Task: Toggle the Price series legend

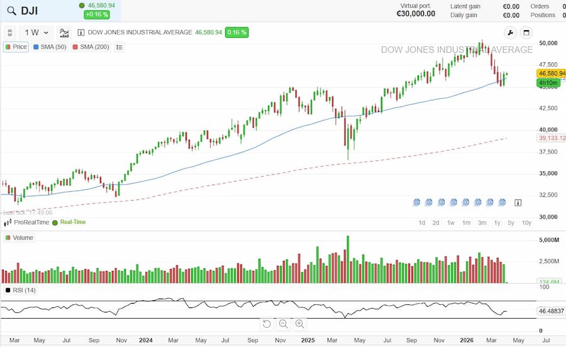Action: [16, 47]
